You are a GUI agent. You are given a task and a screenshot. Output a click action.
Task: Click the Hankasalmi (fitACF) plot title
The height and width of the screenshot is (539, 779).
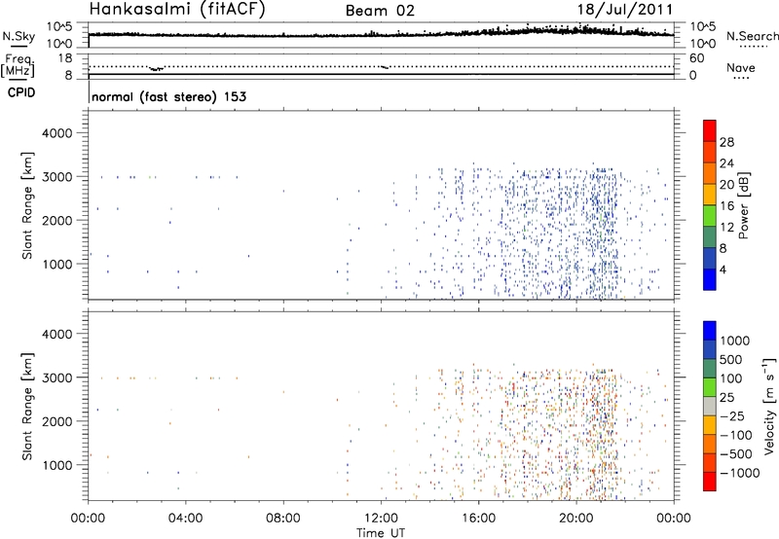tap(177, 10)
